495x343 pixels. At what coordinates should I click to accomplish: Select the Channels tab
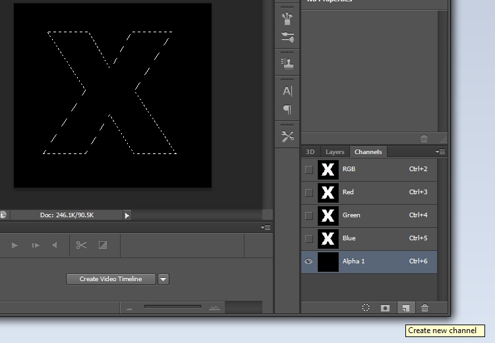coord(368,152)
